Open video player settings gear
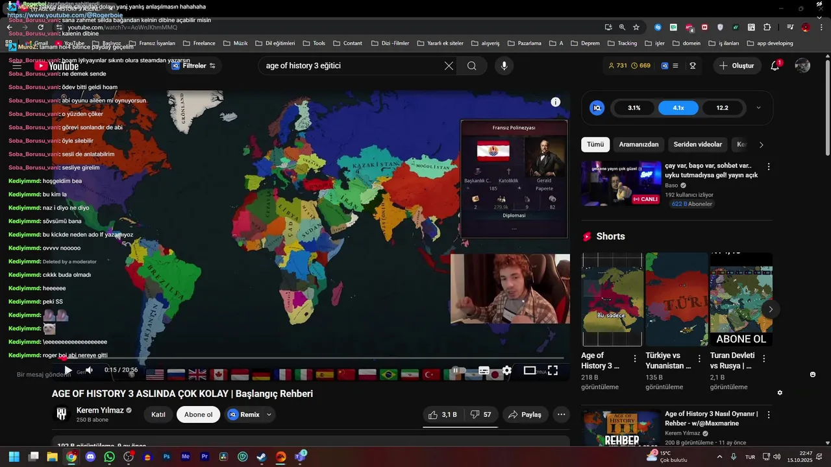This screenshot has height=467, width=831. click(x=507, y=370)
